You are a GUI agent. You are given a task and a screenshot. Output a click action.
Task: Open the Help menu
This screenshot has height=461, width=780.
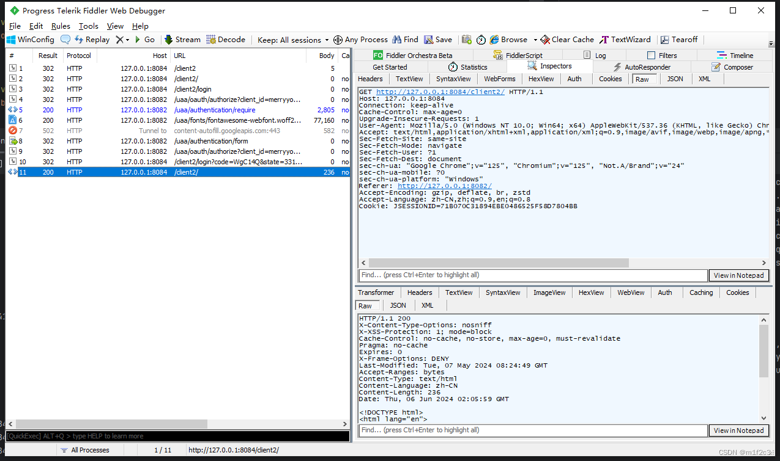(x=140, y=26)
